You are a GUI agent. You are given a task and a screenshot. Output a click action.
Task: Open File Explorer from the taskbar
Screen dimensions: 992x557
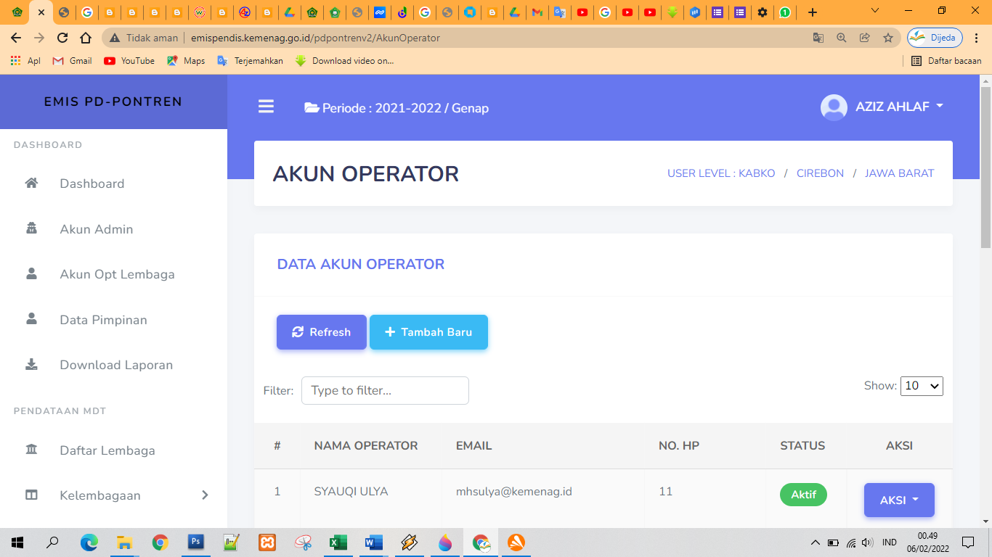(x=124, y=542)
